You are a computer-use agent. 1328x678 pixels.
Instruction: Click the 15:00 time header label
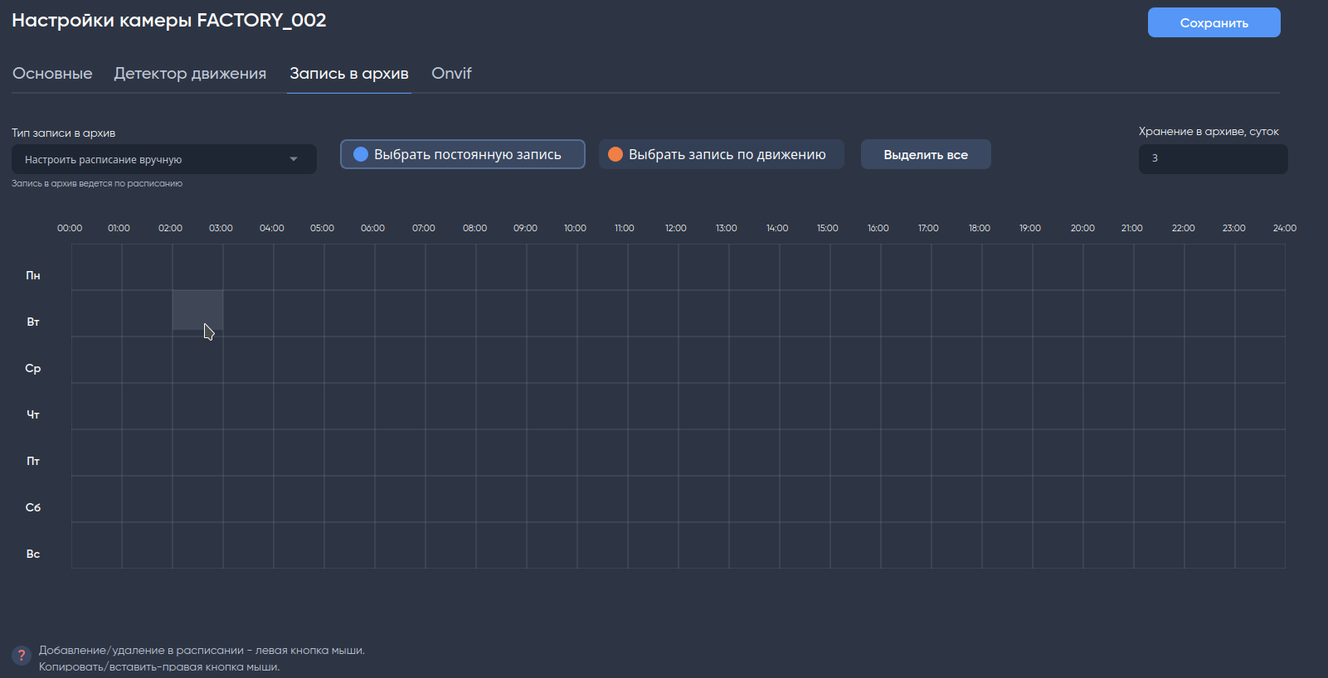click(x=828, y=228)
